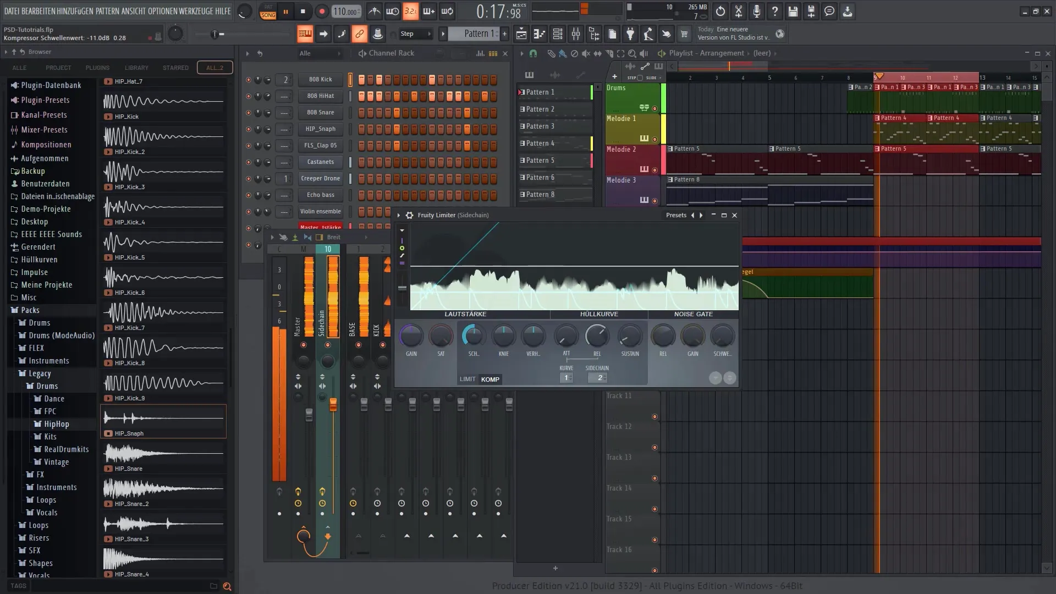
Task: Click the help question mark icon
Action: pyautogui.click(x=775, y=11)
